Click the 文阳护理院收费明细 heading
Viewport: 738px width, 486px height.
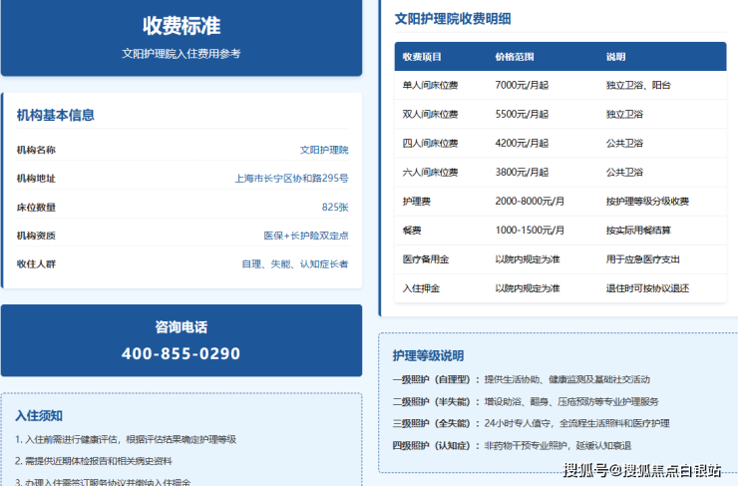[x=453, y=19]
